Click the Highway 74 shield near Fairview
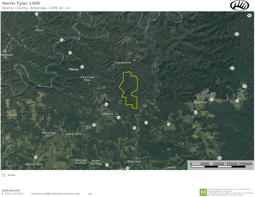 127,168
